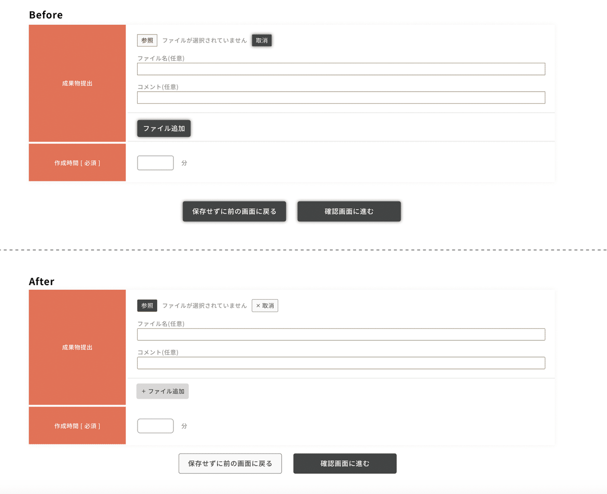The height and width of the screenshot is (494, 607).
Task: Focus コメント(任意) field in Before section
Action: click(341, 98)
